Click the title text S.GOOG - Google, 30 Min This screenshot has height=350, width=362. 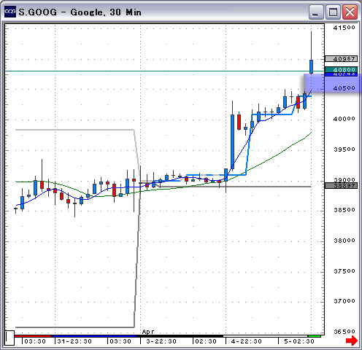tap(80, 12)
